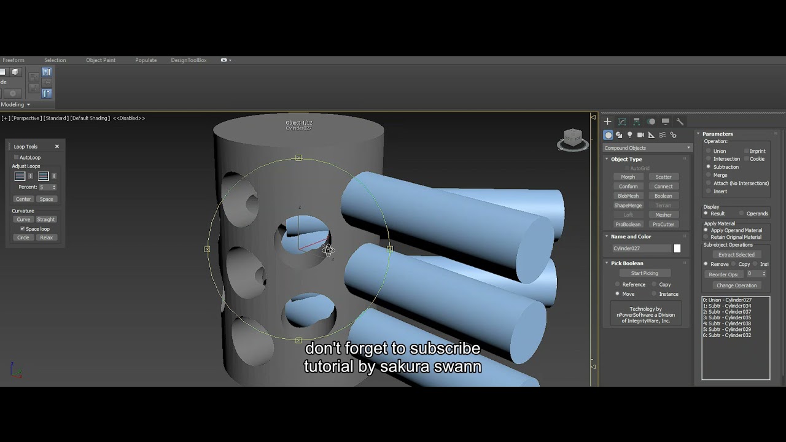786x442 pixels.
Task: Enable the Imprint checkbox
Action: click(747, 151)
